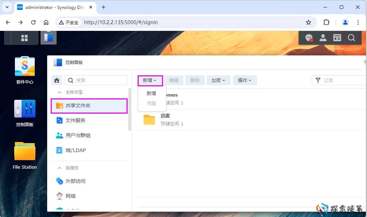367x217 pixels.
Task: Open File Station from the desktop
Action: coord(25,154)
